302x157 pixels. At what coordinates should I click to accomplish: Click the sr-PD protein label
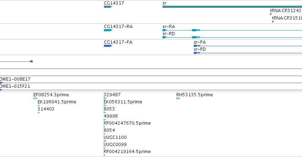click(x=200, y=49)
